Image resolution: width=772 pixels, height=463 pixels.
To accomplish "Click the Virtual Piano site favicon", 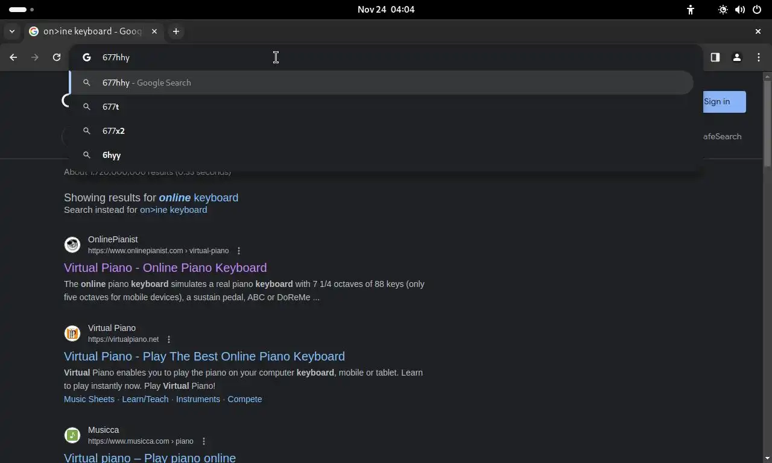I will (x=72, y=333).
